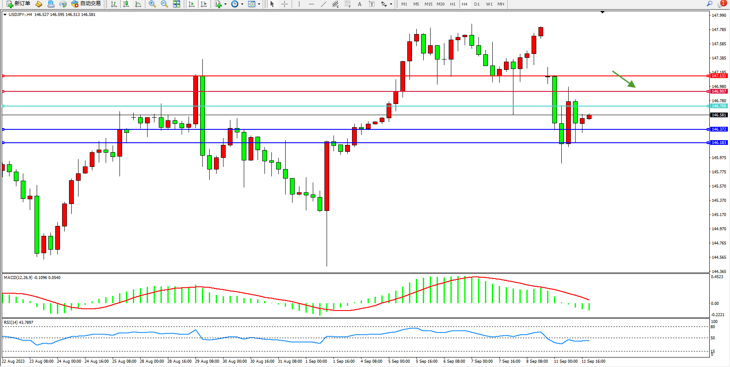Click the red 147.131 price level label
The height and width of the screenshot is (367, 730).
(719, 76)
